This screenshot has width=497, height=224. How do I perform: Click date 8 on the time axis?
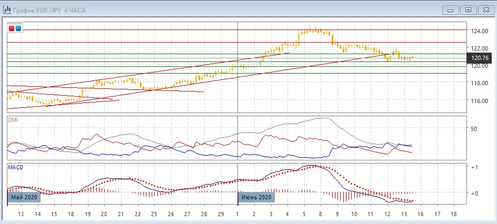[320, 215]
